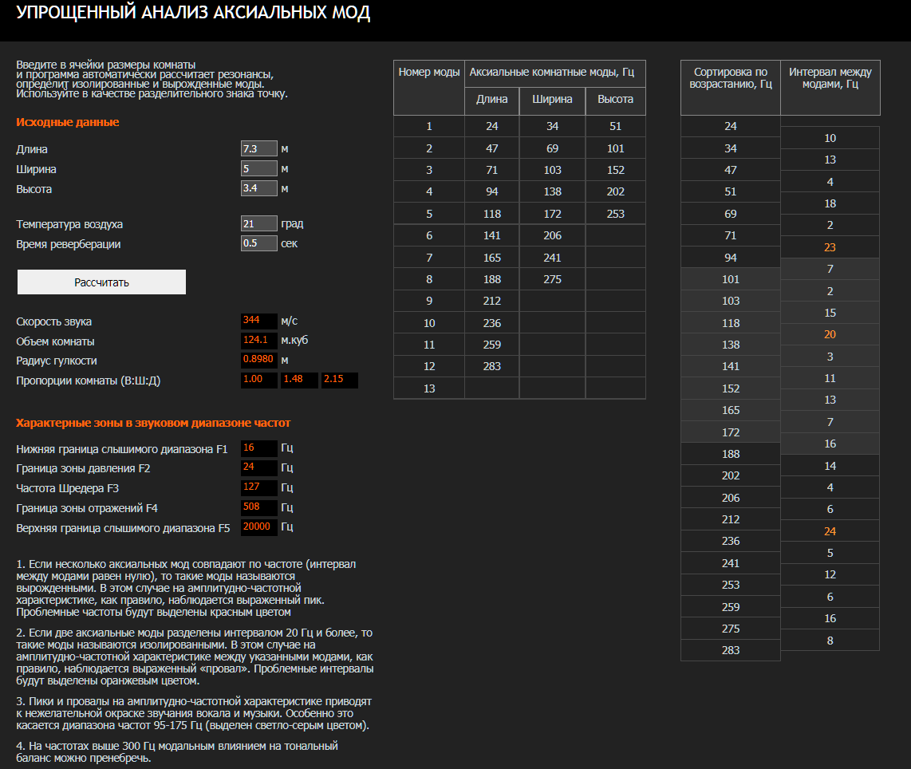Click height mode cell 253
The width and height of the screenshot is (911, 769).
(x=616, y=214)
